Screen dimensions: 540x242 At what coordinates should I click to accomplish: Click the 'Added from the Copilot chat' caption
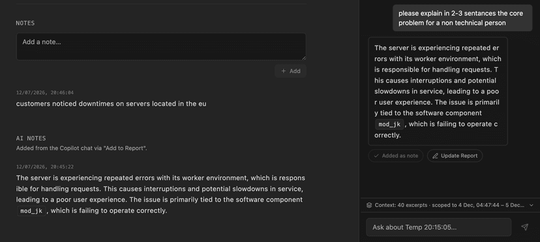[x=82, y=148]
